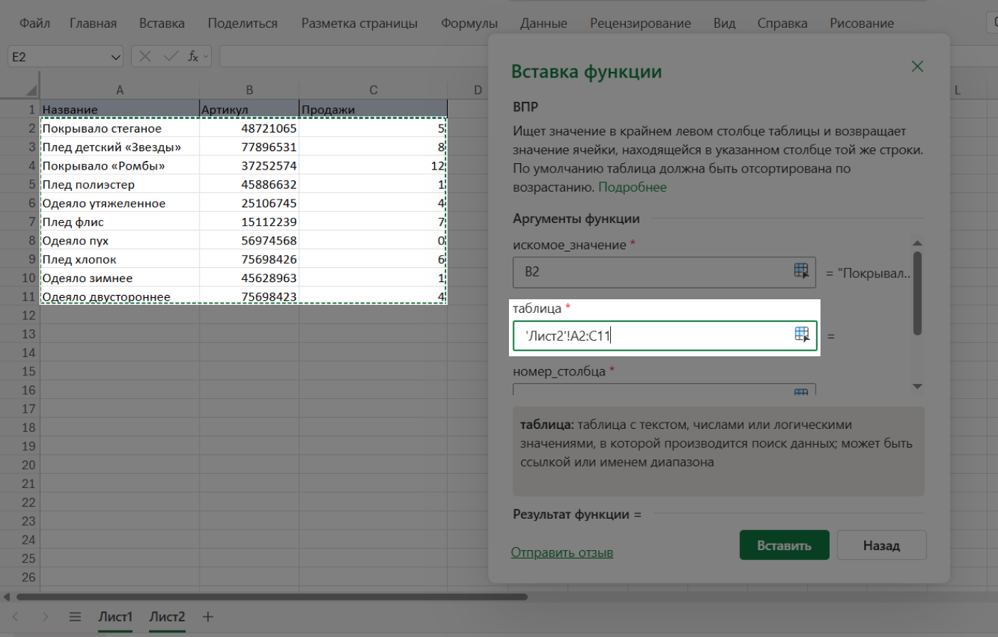Open the Лист2 sheet tab
The image size is (998, 637).
[167, 617]
